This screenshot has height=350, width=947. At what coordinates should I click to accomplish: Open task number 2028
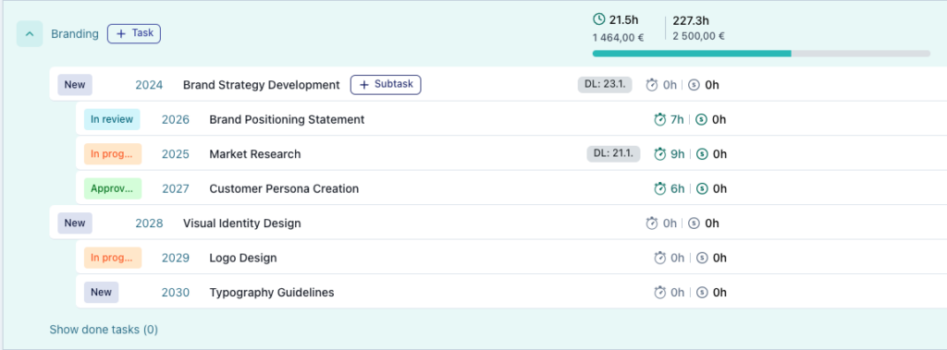pyautogui.click(x=149, y=223)
